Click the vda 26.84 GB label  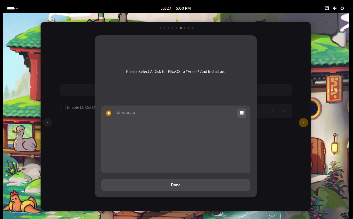pyautogui.click(x=125, y=113)
